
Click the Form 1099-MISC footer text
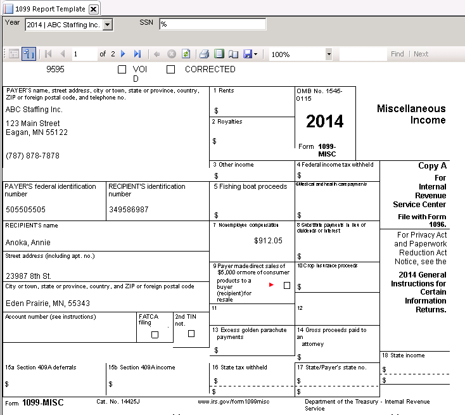tap(34, 402)
